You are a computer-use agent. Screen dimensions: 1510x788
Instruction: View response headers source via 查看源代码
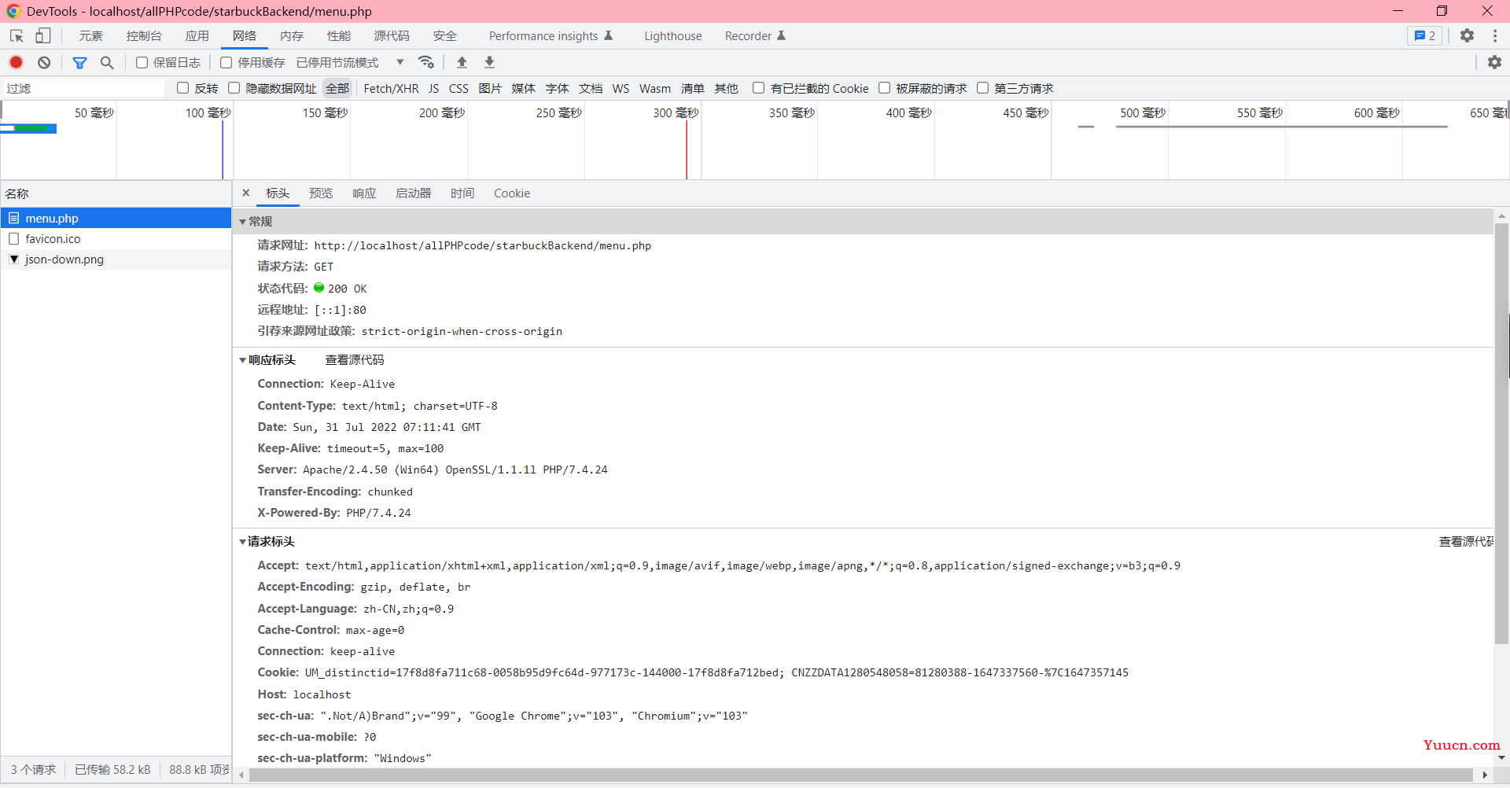(355, 360)
